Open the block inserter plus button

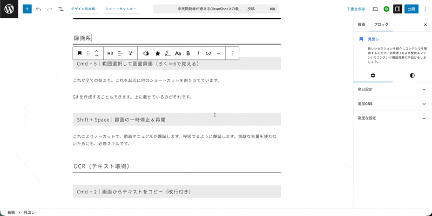27,9
